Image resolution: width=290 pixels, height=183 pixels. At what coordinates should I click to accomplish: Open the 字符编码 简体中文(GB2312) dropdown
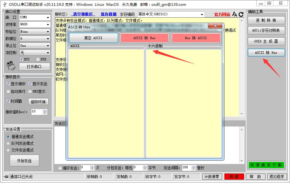point(171,14)
